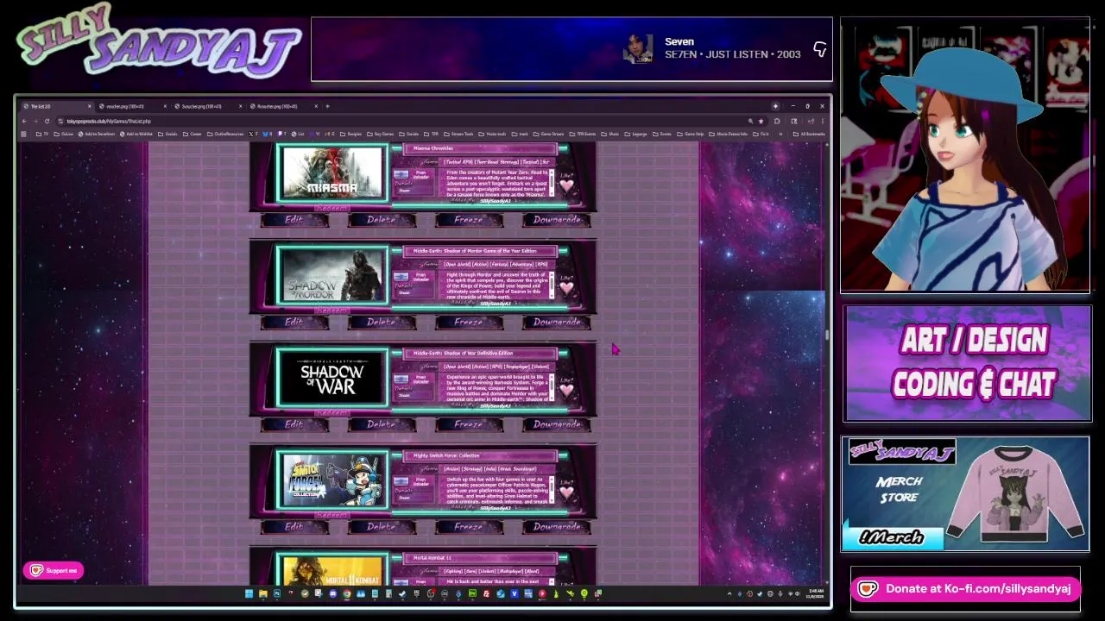Click the Shadow of Mordor description scrollbar
The height and width of the screenshot is (621, 1105).
552,285
